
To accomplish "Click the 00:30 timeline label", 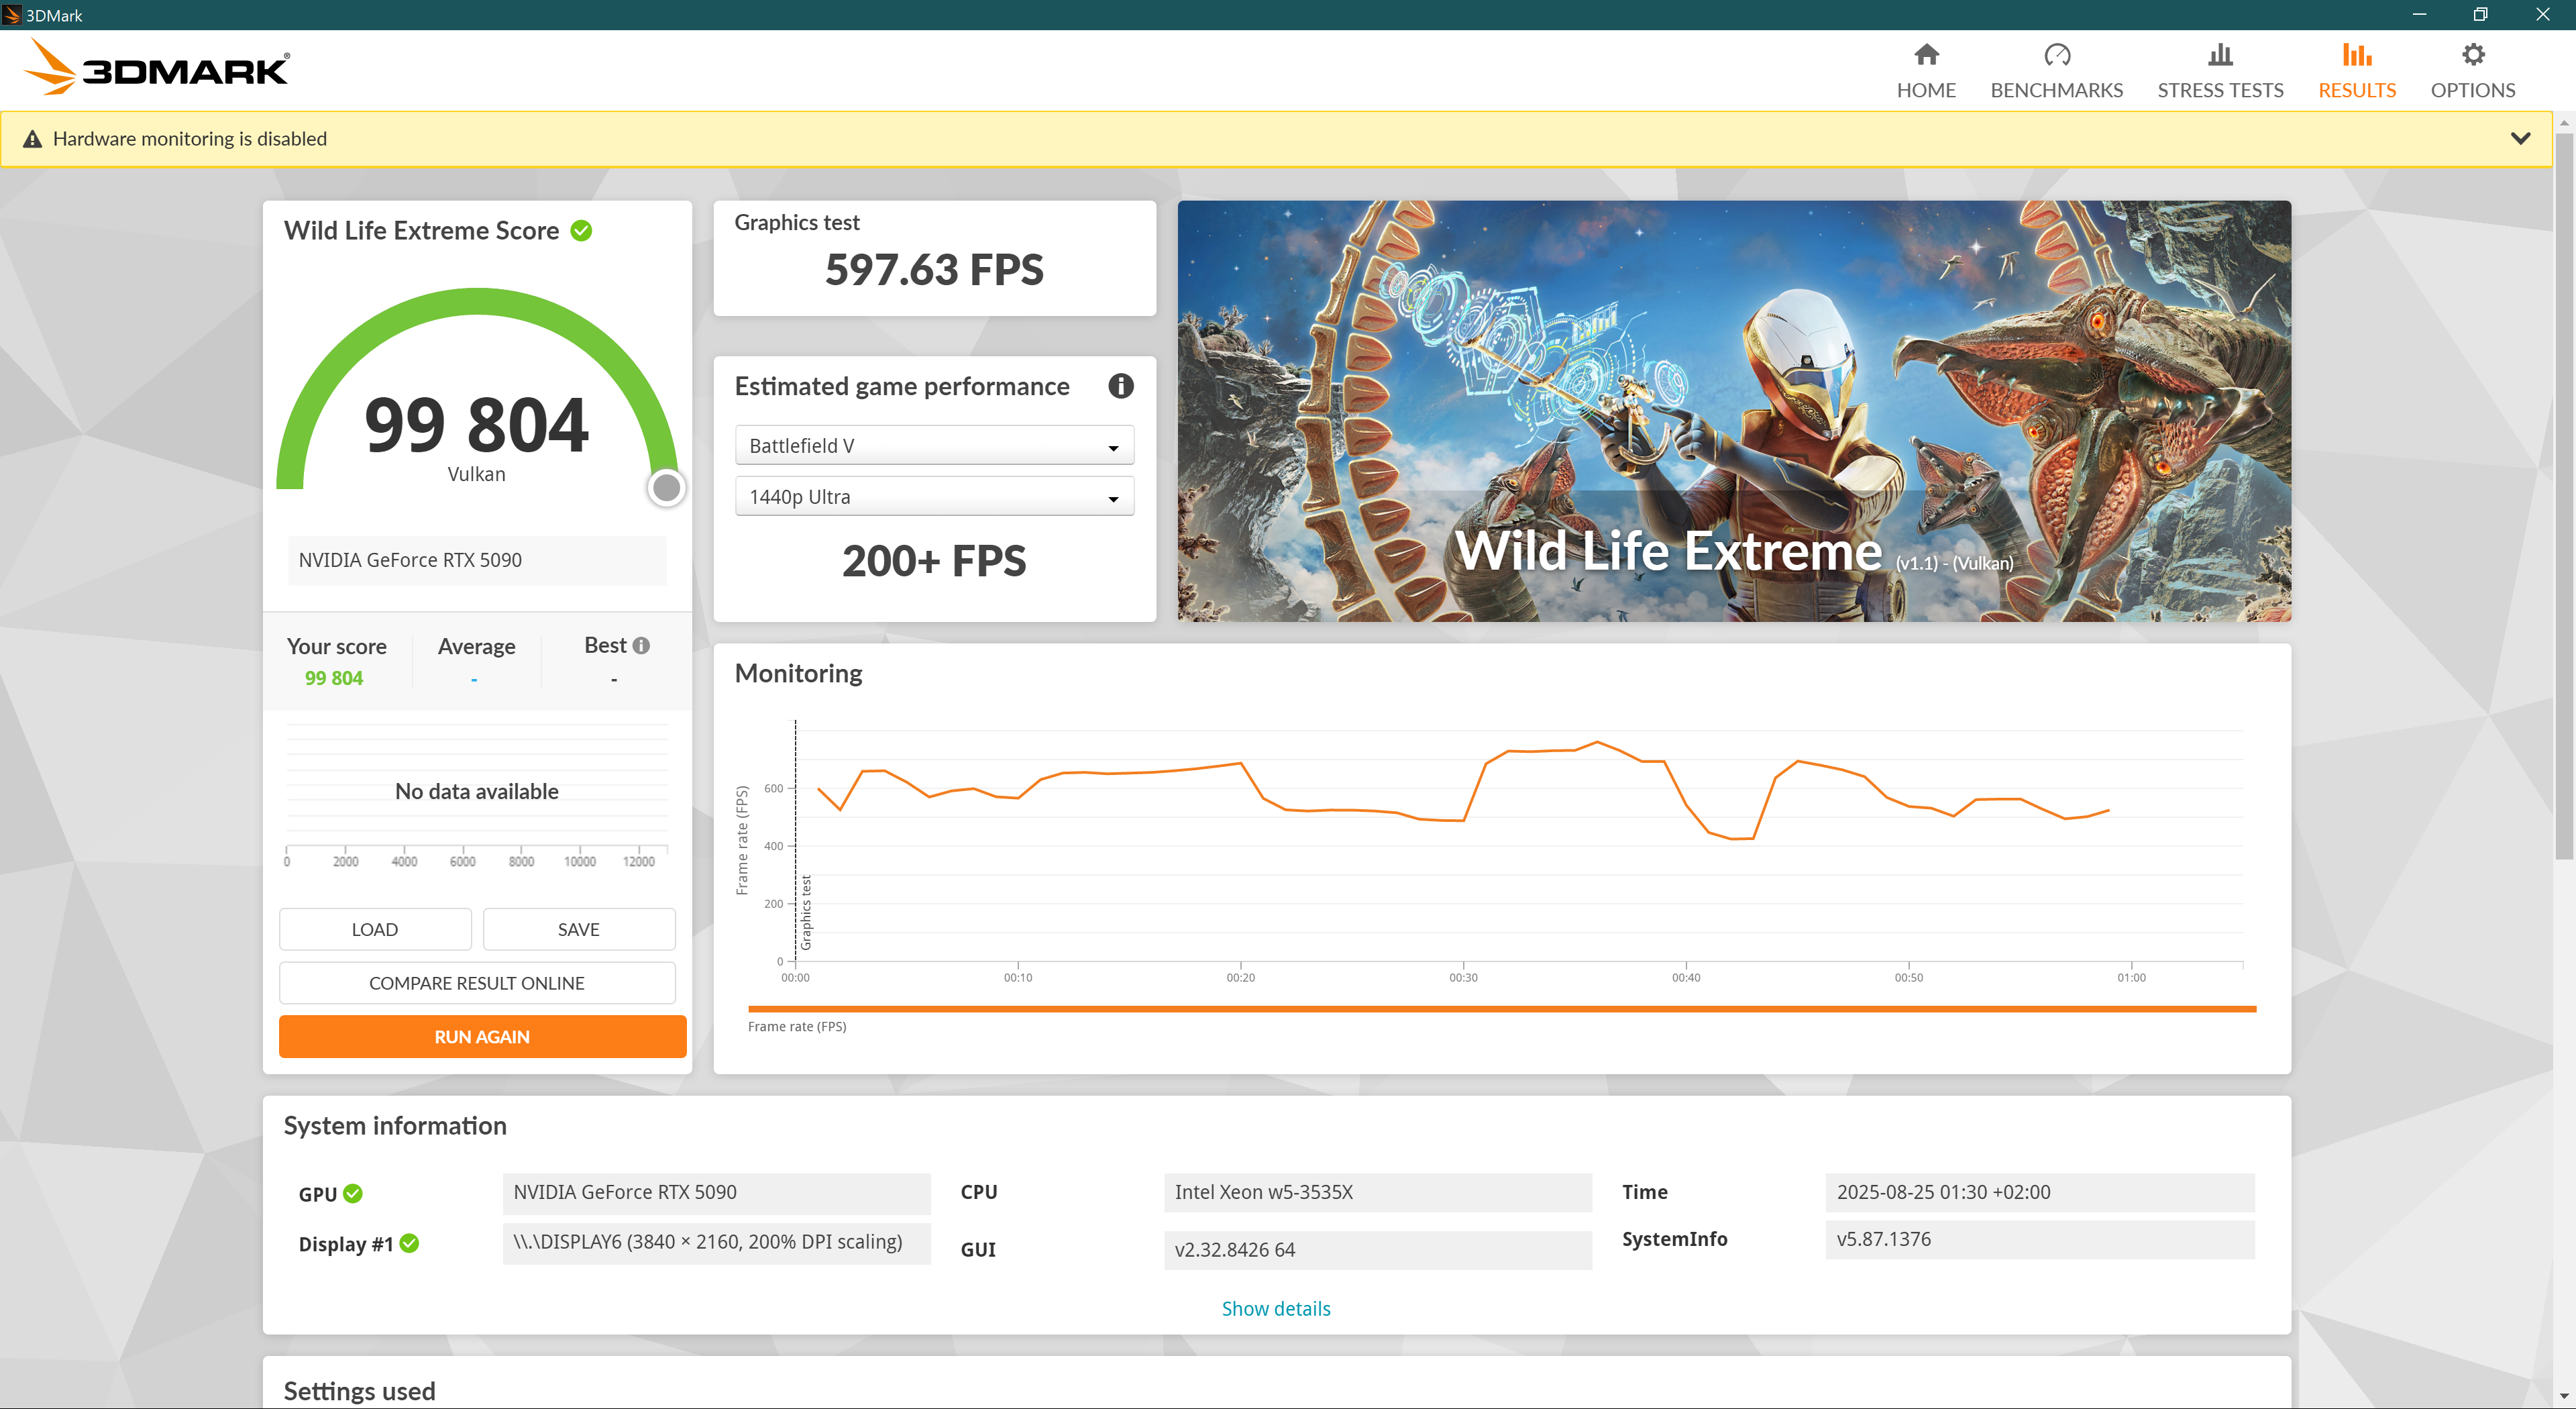I will (x=1463, y=978).
